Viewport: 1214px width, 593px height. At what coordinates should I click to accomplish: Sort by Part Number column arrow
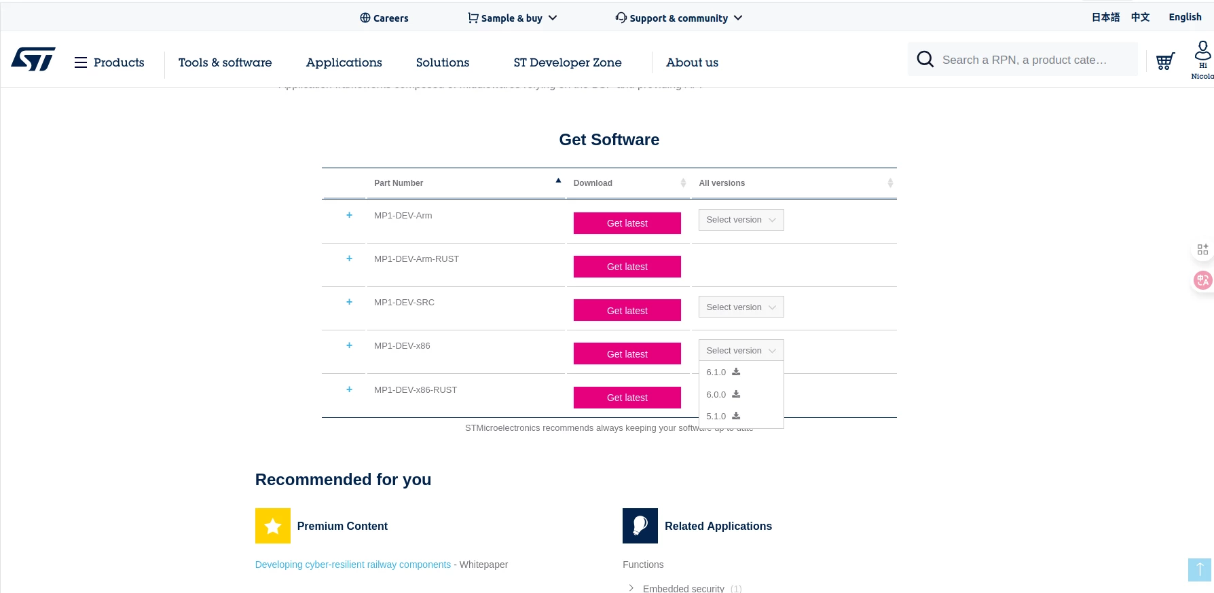pos(558,181)
